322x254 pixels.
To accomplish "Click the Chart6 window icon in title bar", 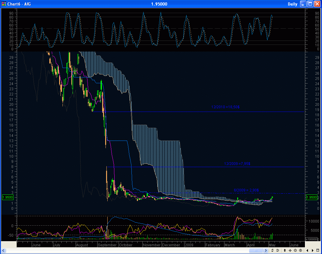I will tap(4, 4).
